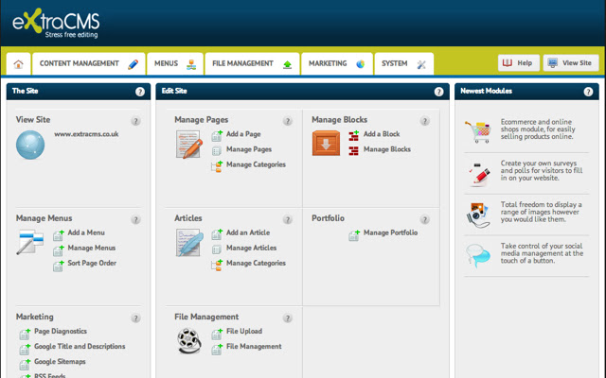
Task: Click the Manage Menus large icon
Action: coord(30,242)
